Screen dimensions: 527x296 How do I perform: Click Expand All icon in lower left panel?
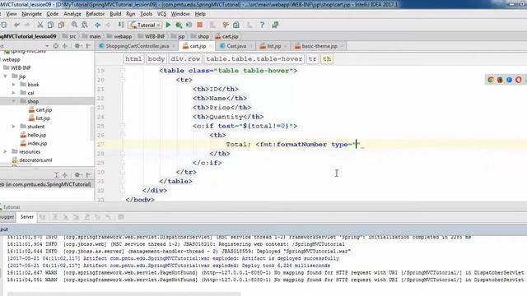click(x=56, y=174)
